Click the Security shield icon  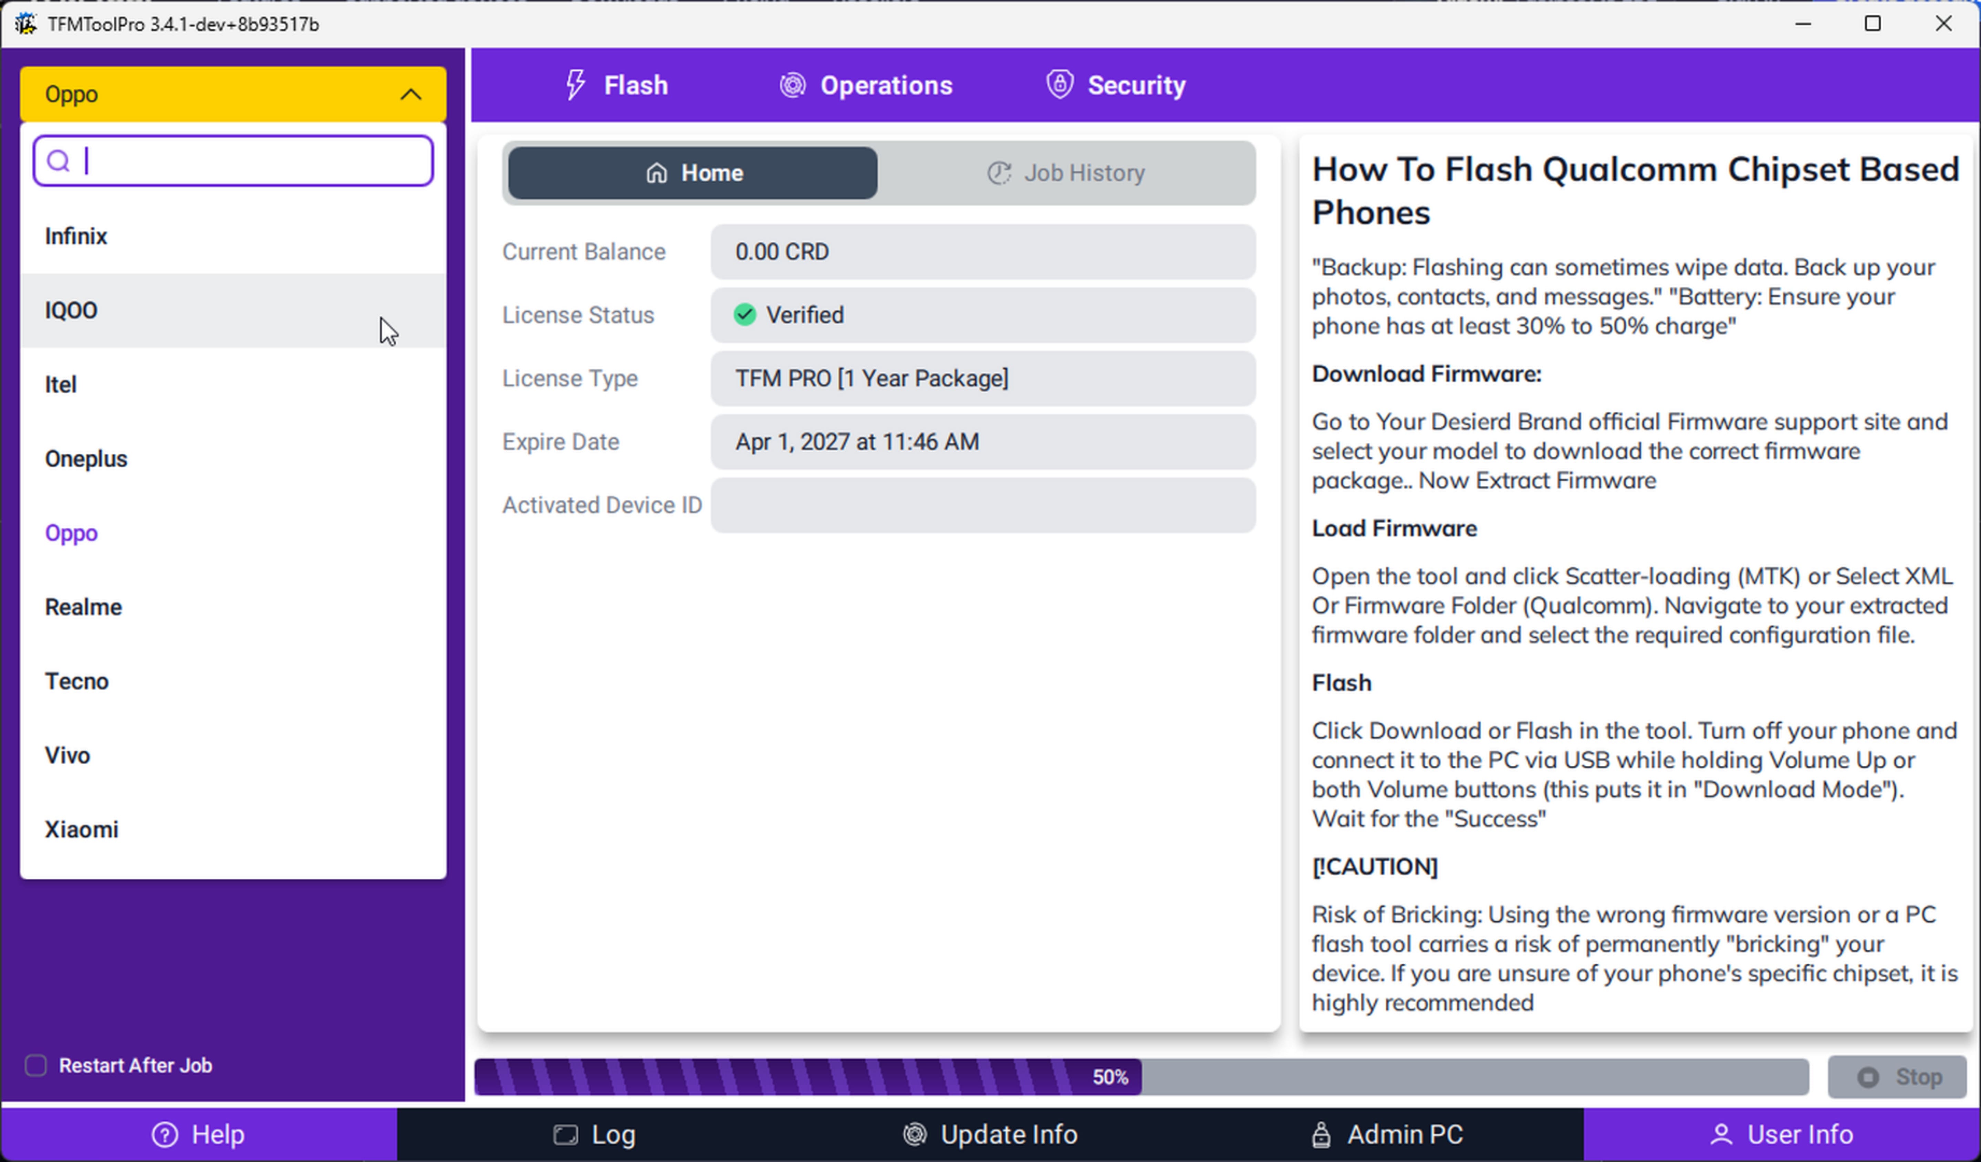[1060, 84]
